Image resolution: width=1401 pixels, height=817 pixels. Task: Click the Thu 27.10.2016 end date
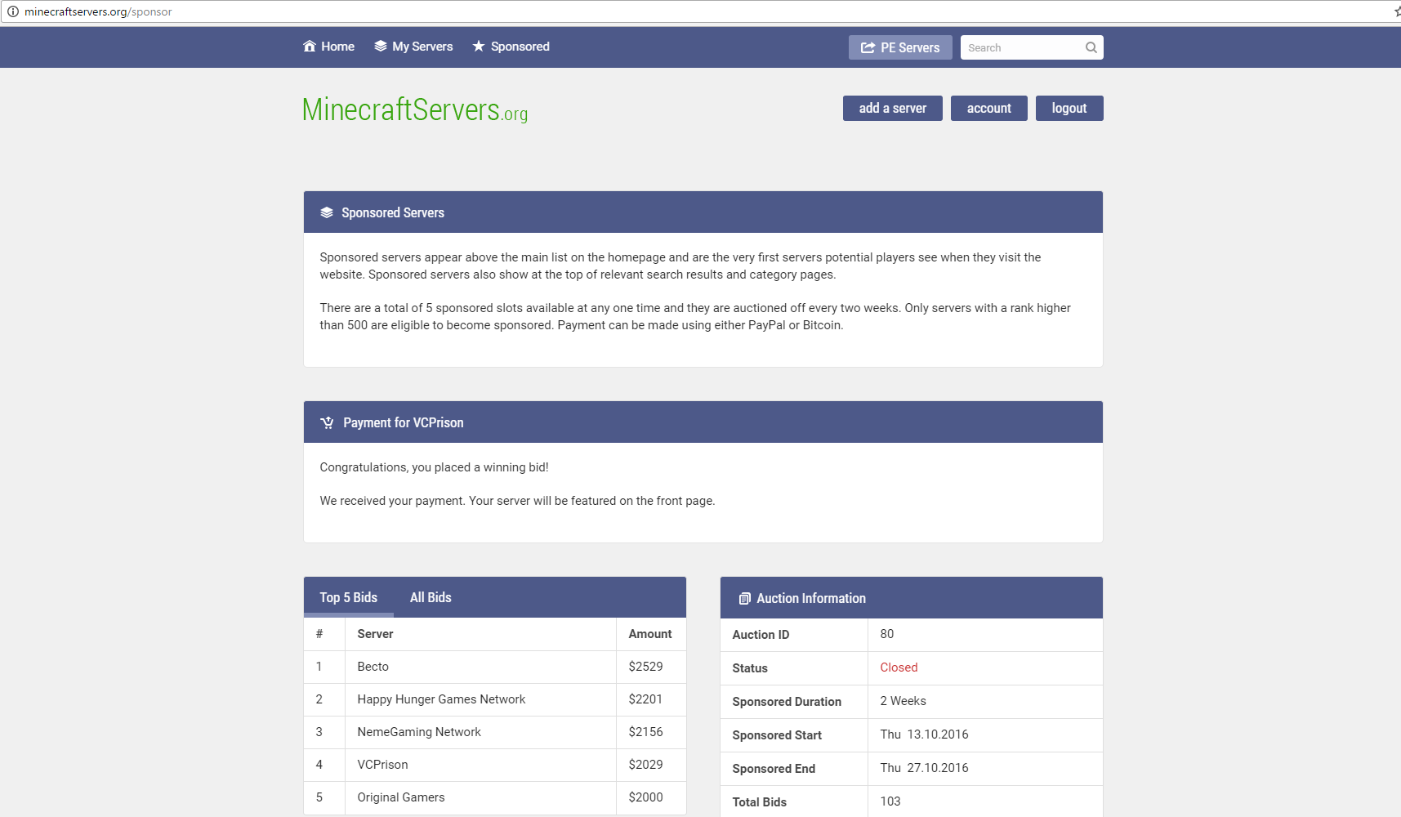(x=925, y=768)
